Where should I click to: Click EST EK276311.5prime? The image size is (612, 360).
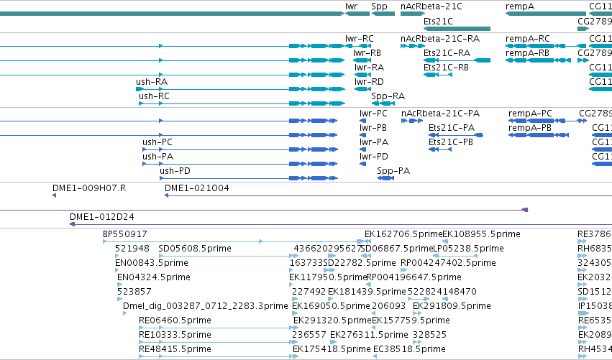pyautogui.click(x=369, y=335)
